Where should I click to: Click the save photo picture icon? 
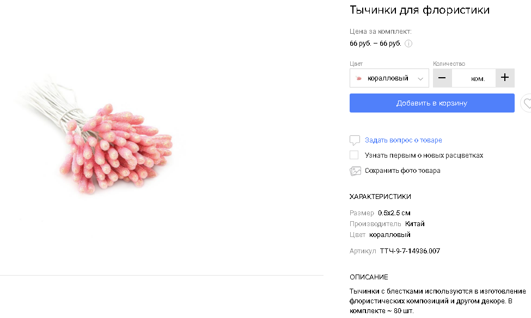click(355, 171)
